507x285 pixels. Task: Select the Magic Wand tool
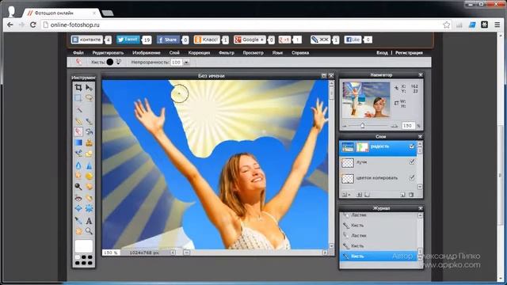tap(78, 110)
